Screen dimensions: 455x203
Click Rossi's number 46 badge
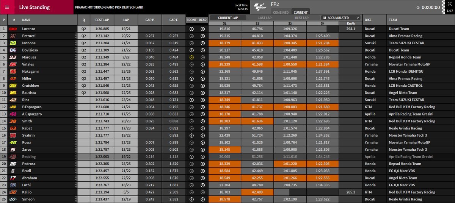[x=13, y=143]
